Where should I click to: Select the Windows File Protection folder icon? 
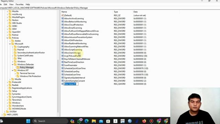18,76
